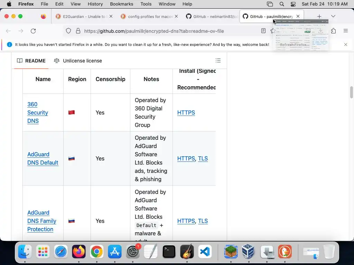Close the config profiles for macos tab
354x265 pixels.
(176, 16)
